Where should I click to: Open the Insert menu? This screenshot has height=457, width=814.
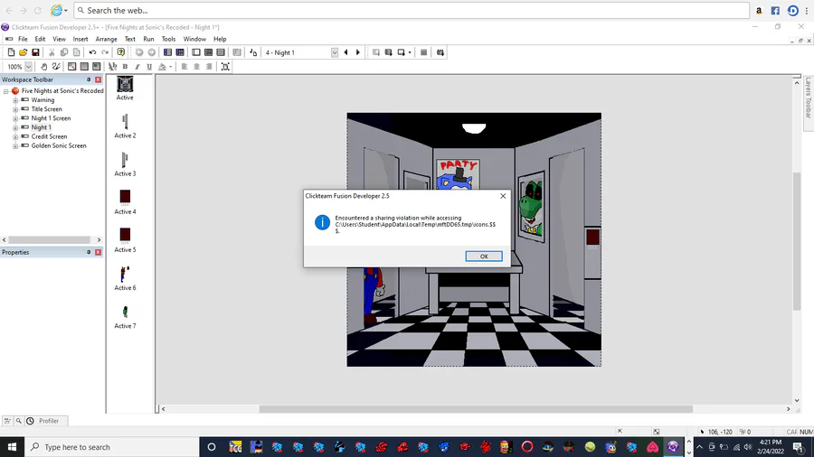pos(80,39)
